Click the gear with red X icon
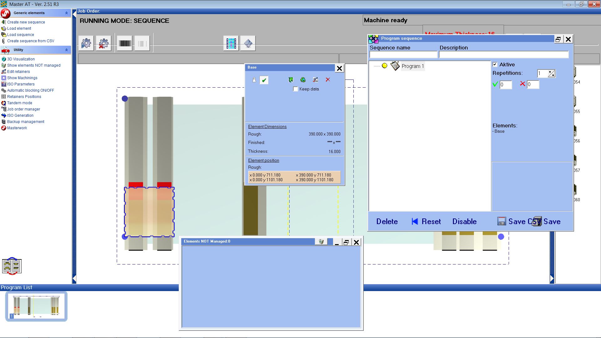The image size is (601, 338). (x=104, y=43)
